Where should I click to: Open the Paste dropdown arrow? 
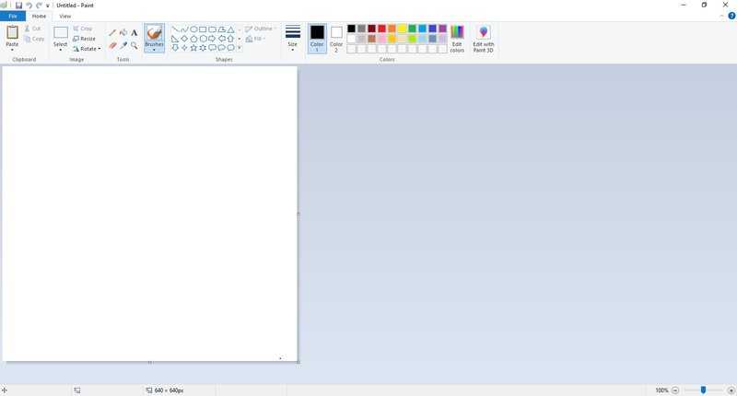coord(12,50)
